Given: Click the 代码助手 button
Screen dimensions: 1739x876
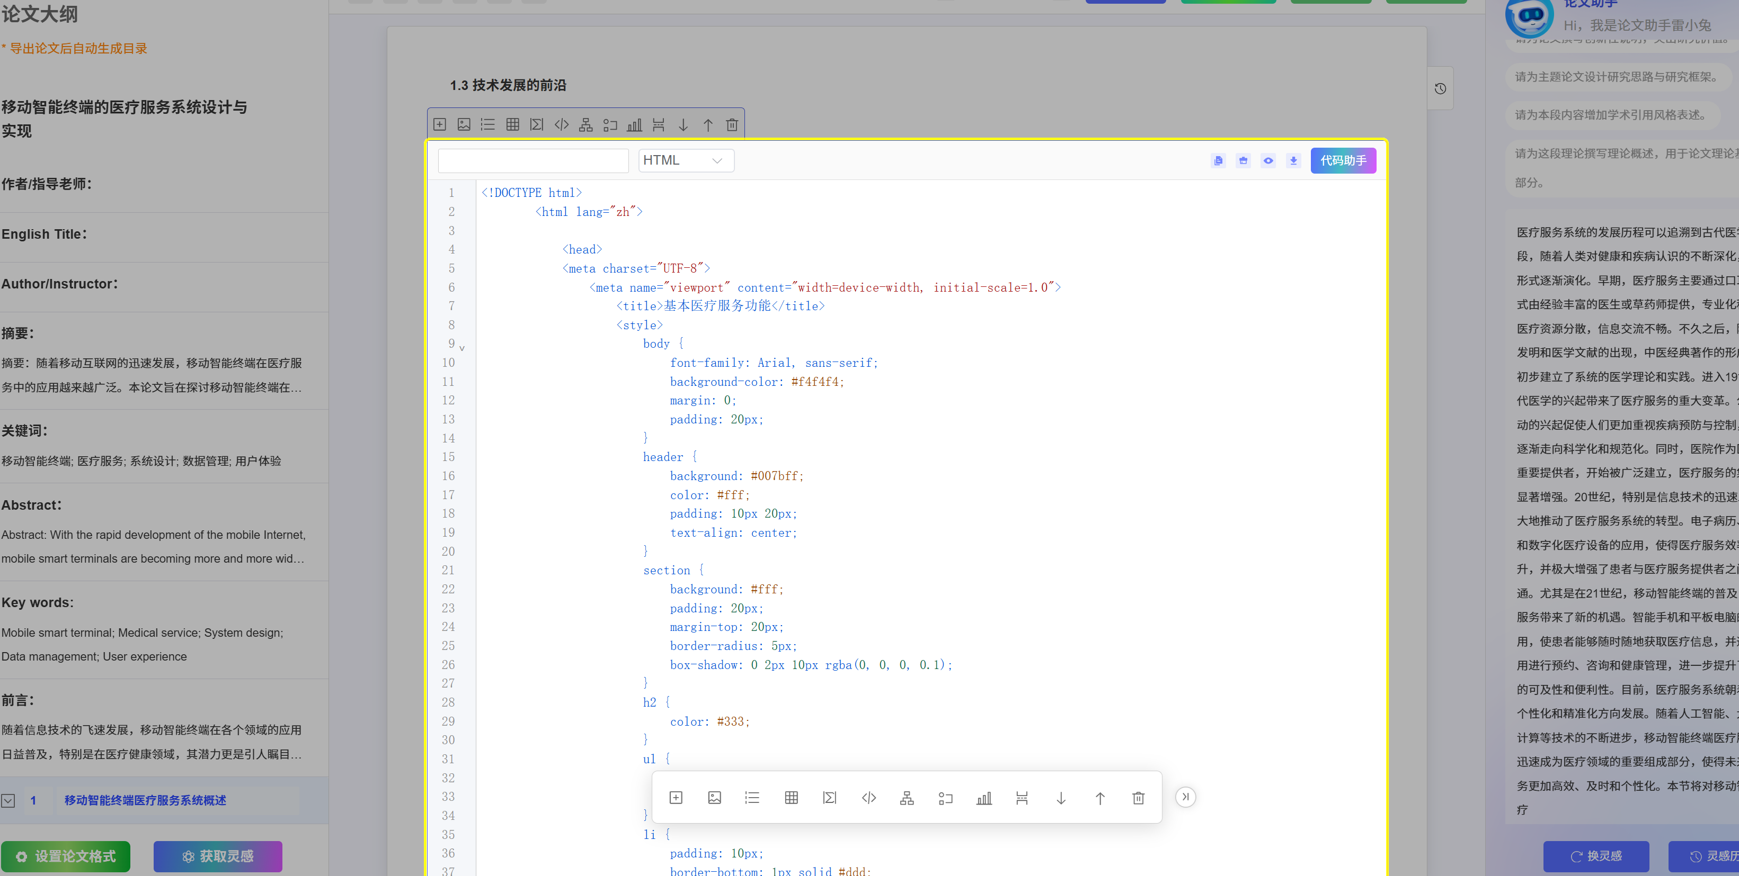Looking at the screenshot, I should pyautogui.click(x=1343, y=160).
